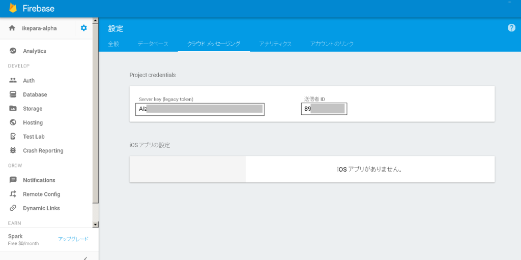Open Auth section label
521x260 pixels.
[28, 81]
